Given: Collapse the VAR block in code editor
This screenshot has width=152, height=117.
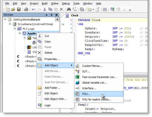Looking at the screenshot, I should [63, 24].
